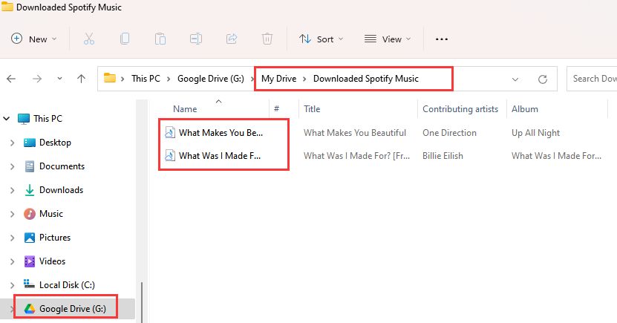Collapse the This PC tree node

point(7,119)
